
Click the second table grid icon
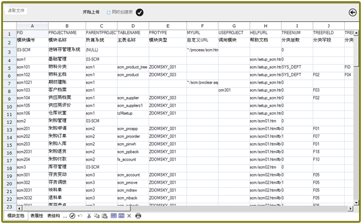pos(122,216)
